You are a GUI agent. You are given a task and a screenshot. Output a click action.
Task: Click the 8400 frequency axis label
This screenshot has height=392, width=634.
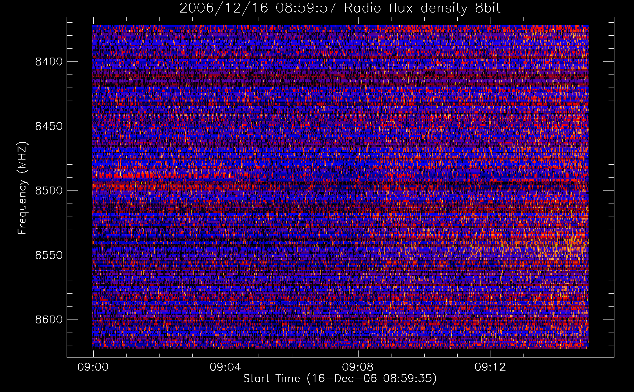coord(49,62)
